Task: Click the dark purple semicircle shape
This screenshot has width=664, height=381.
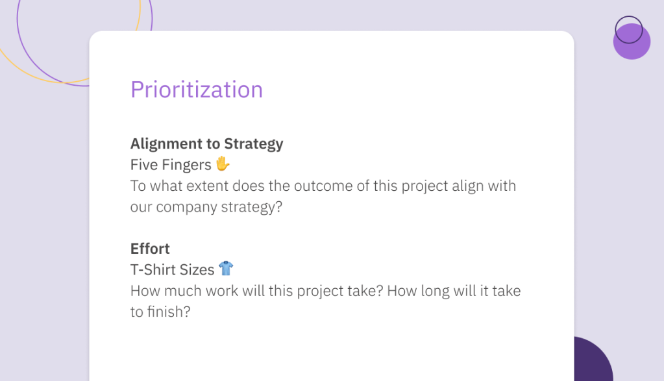Action: 593,359
